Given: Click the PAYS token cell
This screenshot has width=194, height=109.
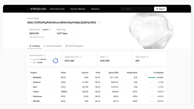Looking at the screenshot, I should click(x=63, y=96).
